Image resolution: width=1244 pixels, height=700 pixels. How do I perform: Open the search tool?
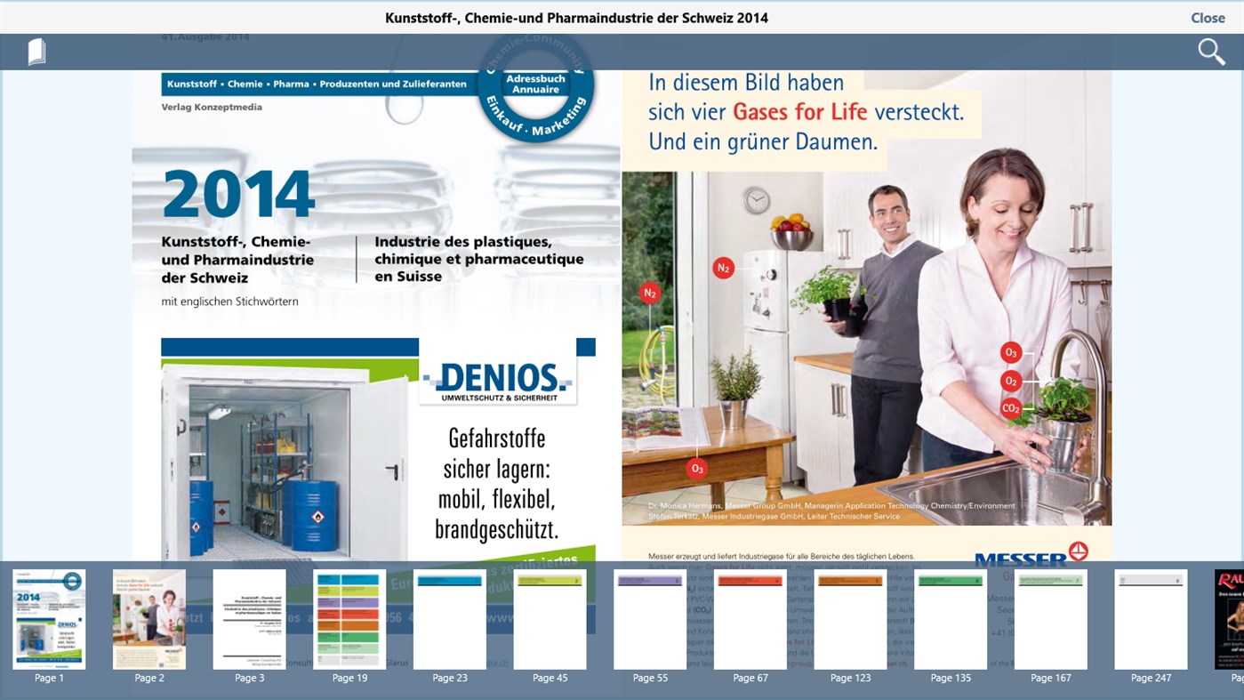click(1211, 51)
